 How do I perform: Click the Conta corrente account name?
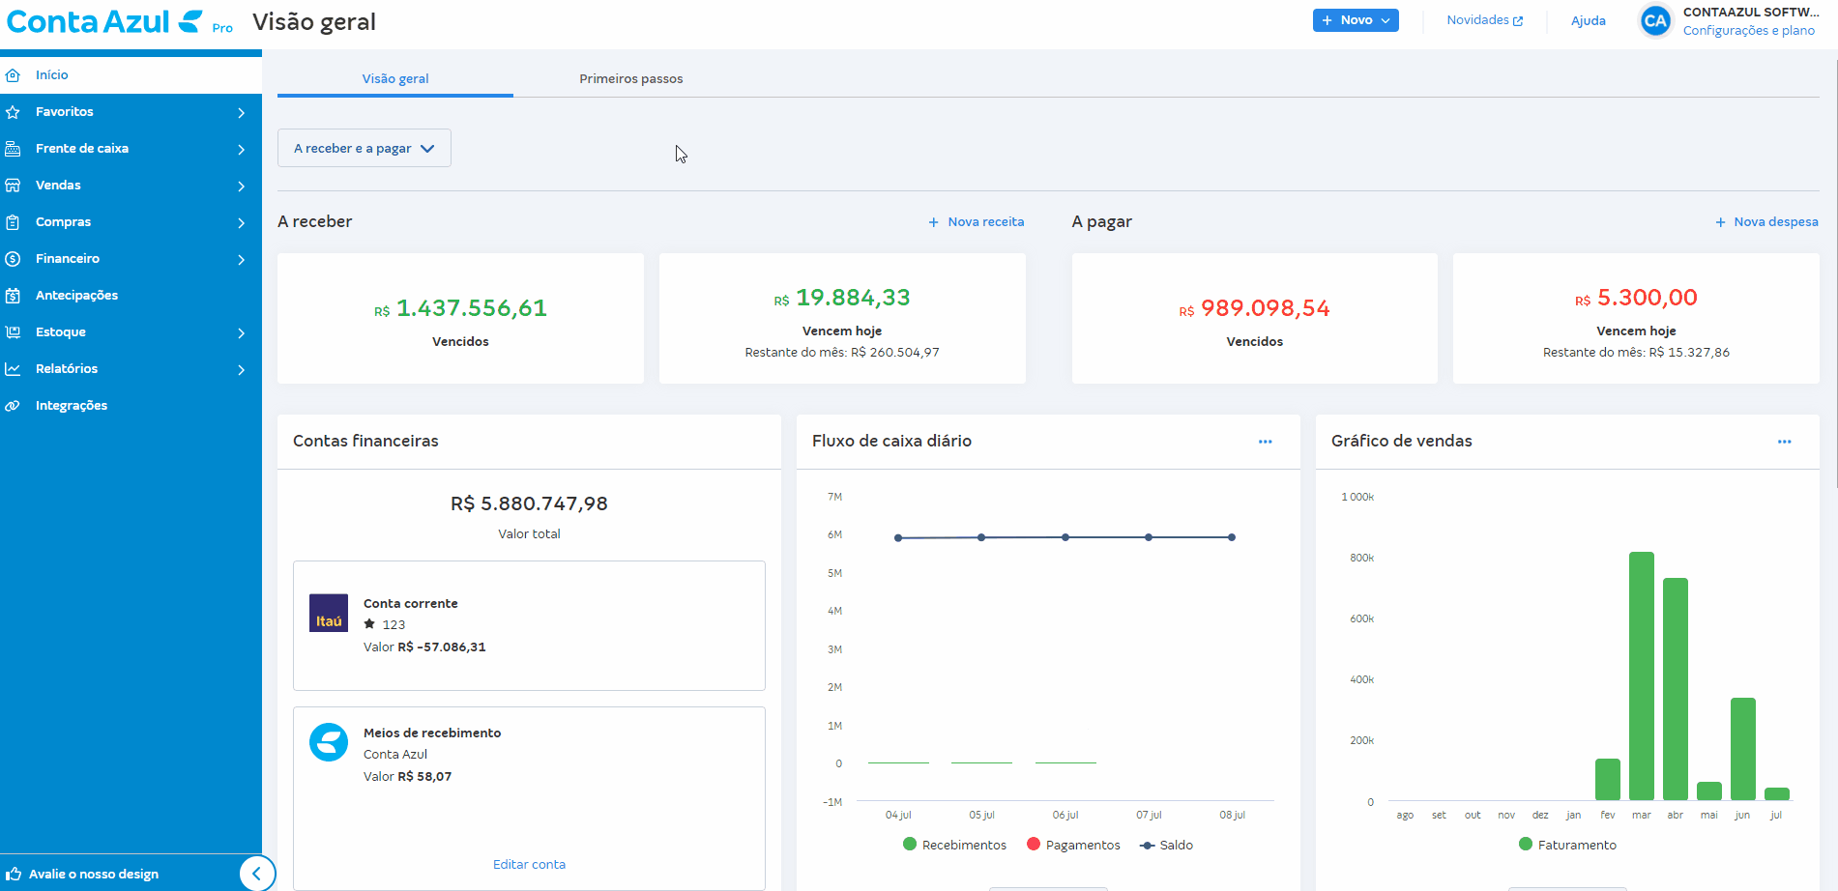tap(411, 604)
